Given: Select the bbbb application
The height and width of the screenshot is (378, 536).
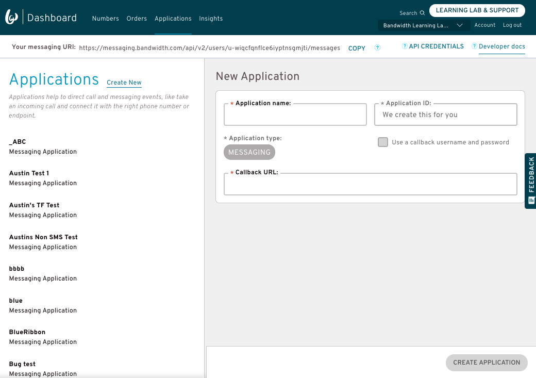Looking at the screenshot, I should [x=43, y=273].
